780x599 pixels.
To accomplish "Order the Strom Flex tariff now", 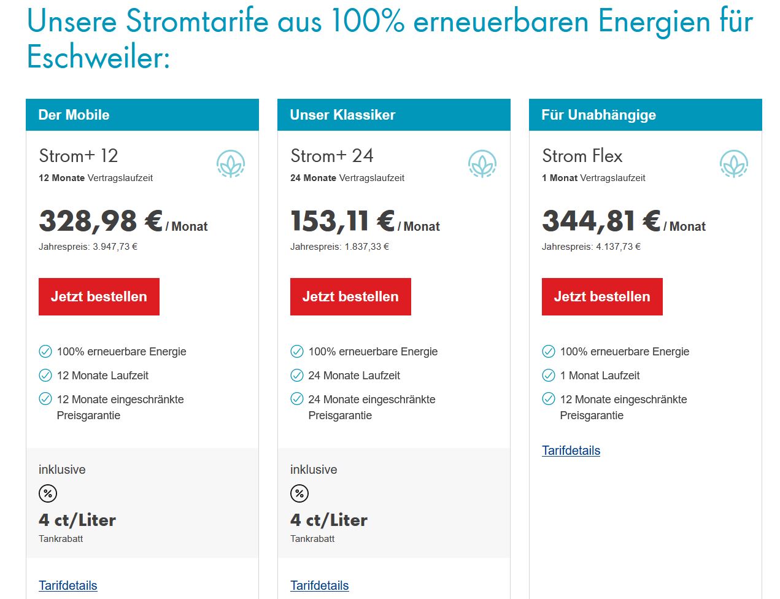I will pos(602,297).
